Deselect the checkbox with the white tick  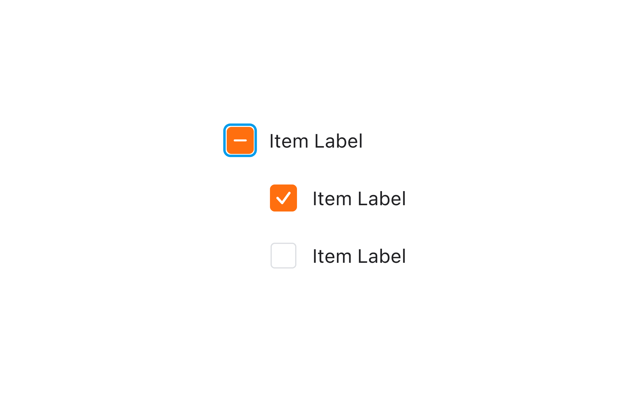coord(283,198)
